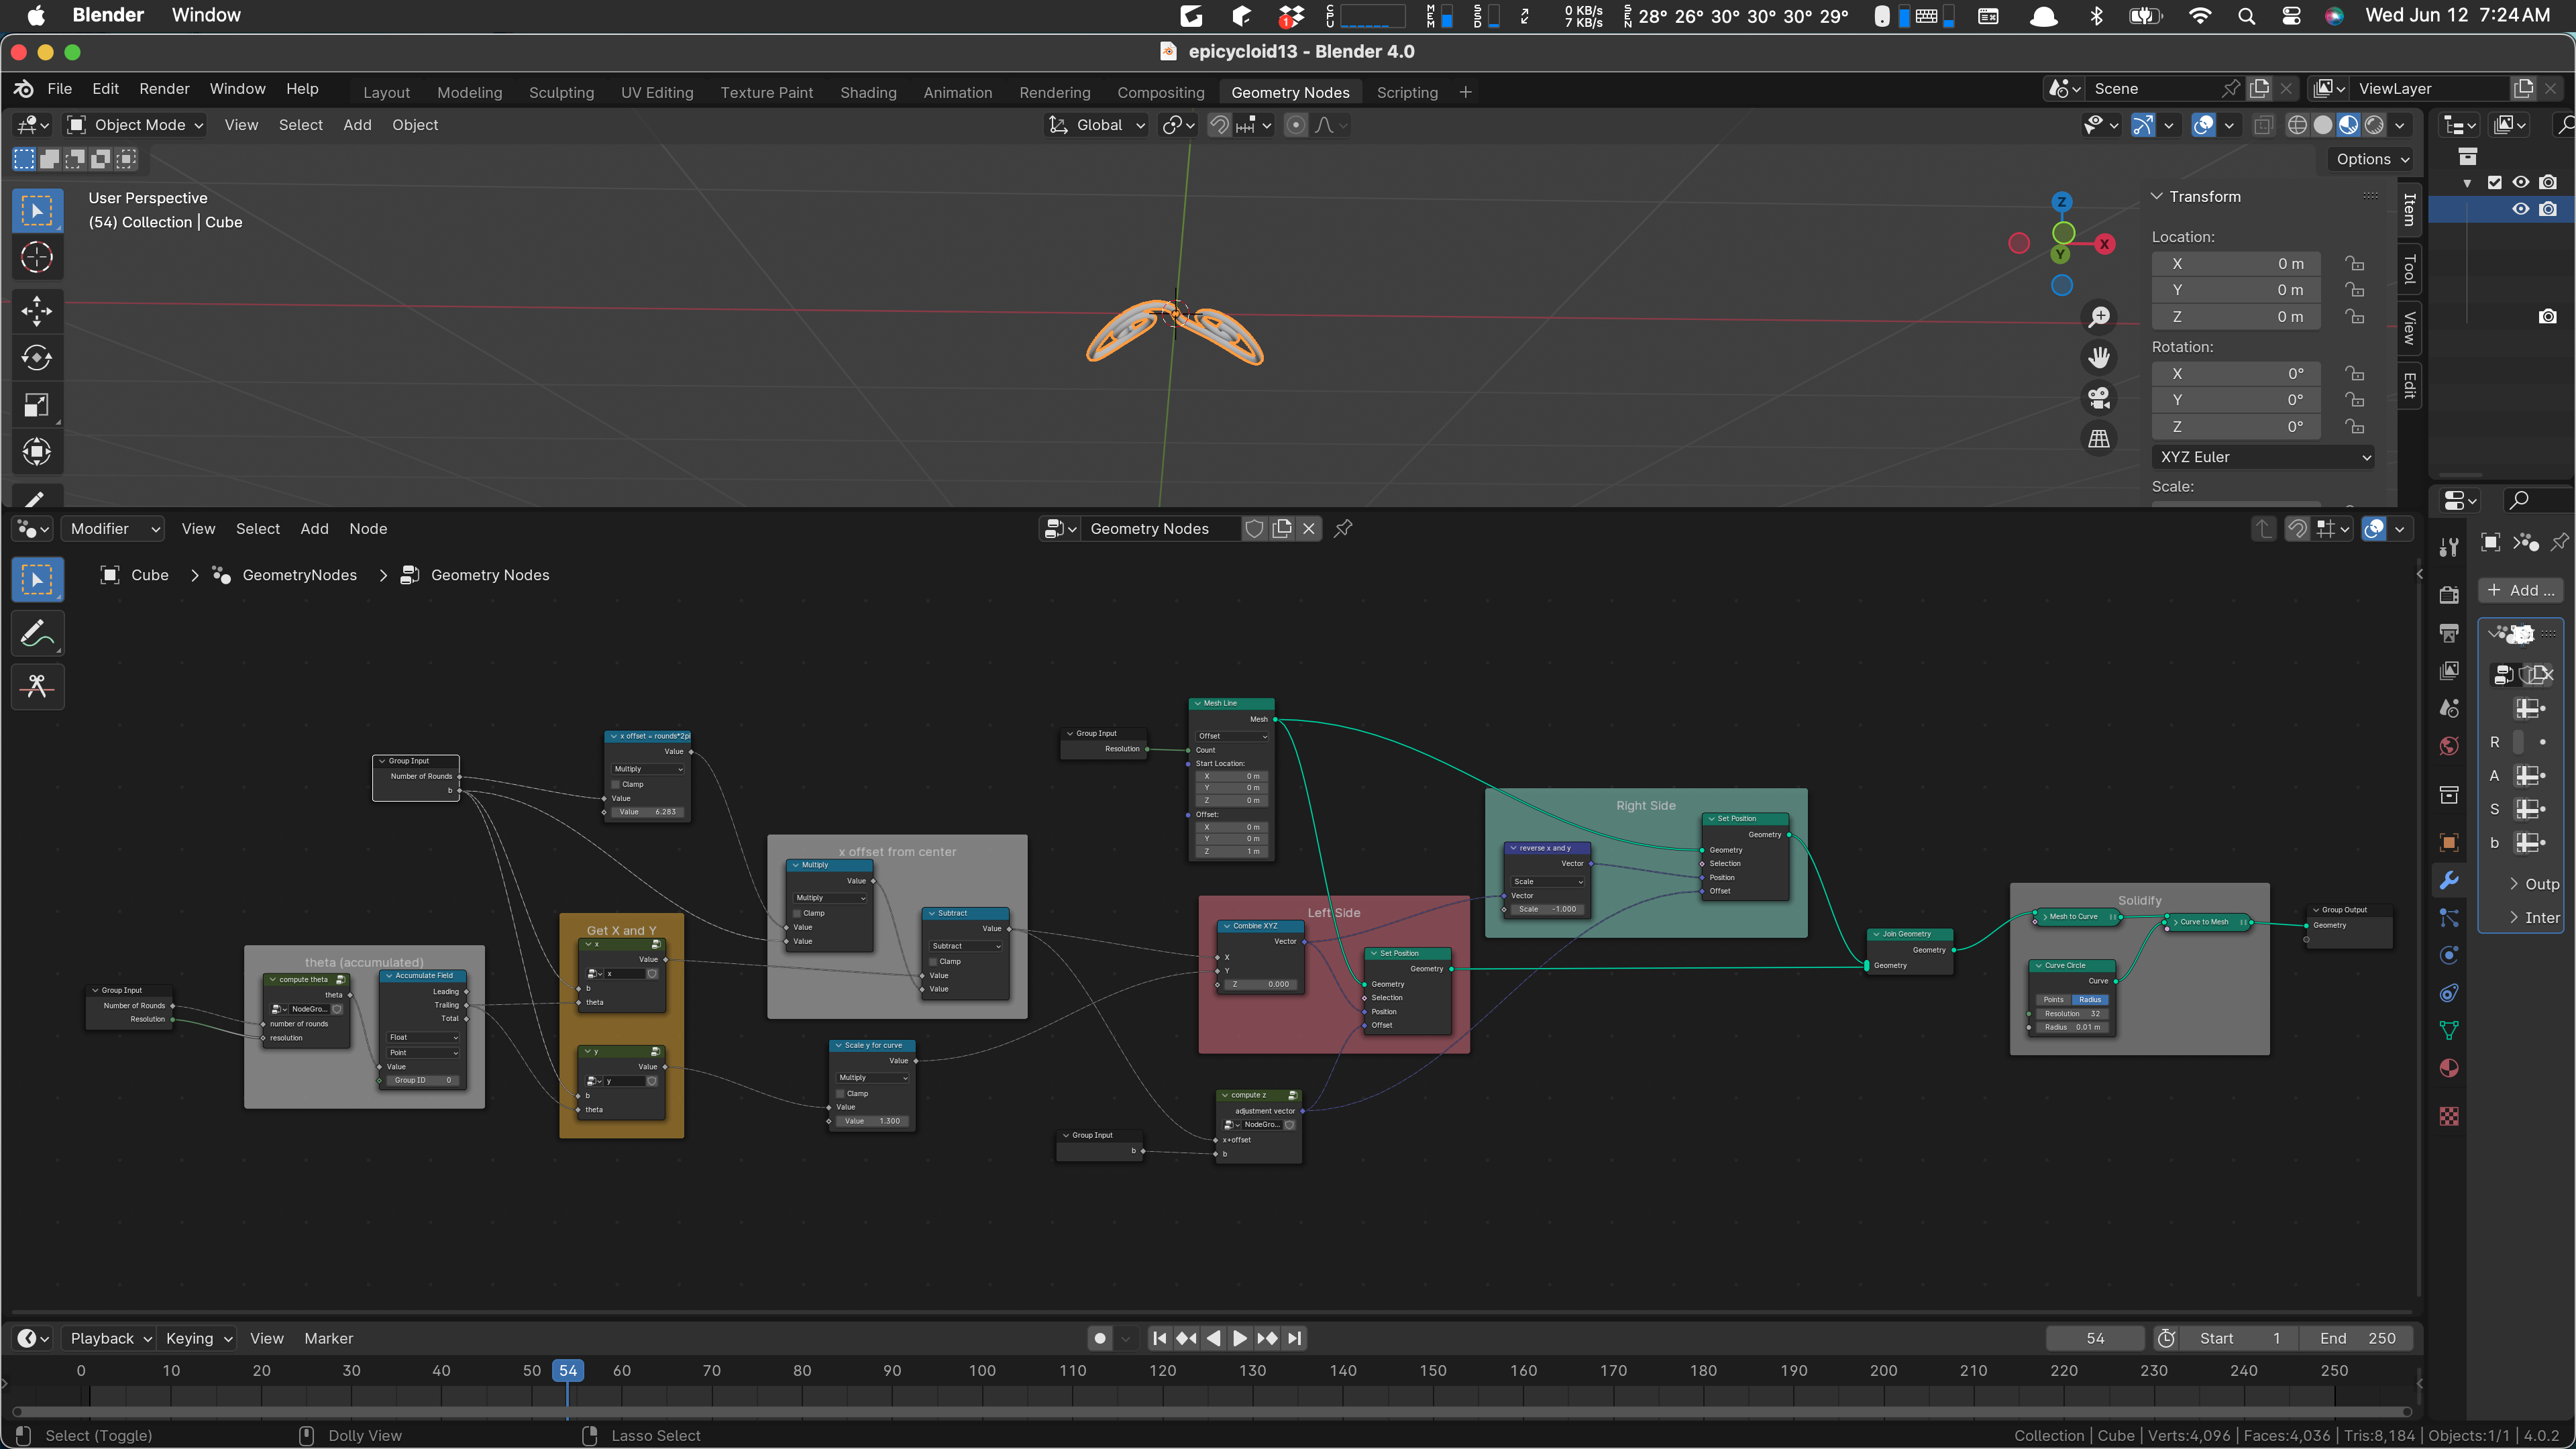2576x1449 pixels.
Task: Click fake user shield icon for Geometry Nodes
Action: pyautogui.click(x=1254, y=529)
